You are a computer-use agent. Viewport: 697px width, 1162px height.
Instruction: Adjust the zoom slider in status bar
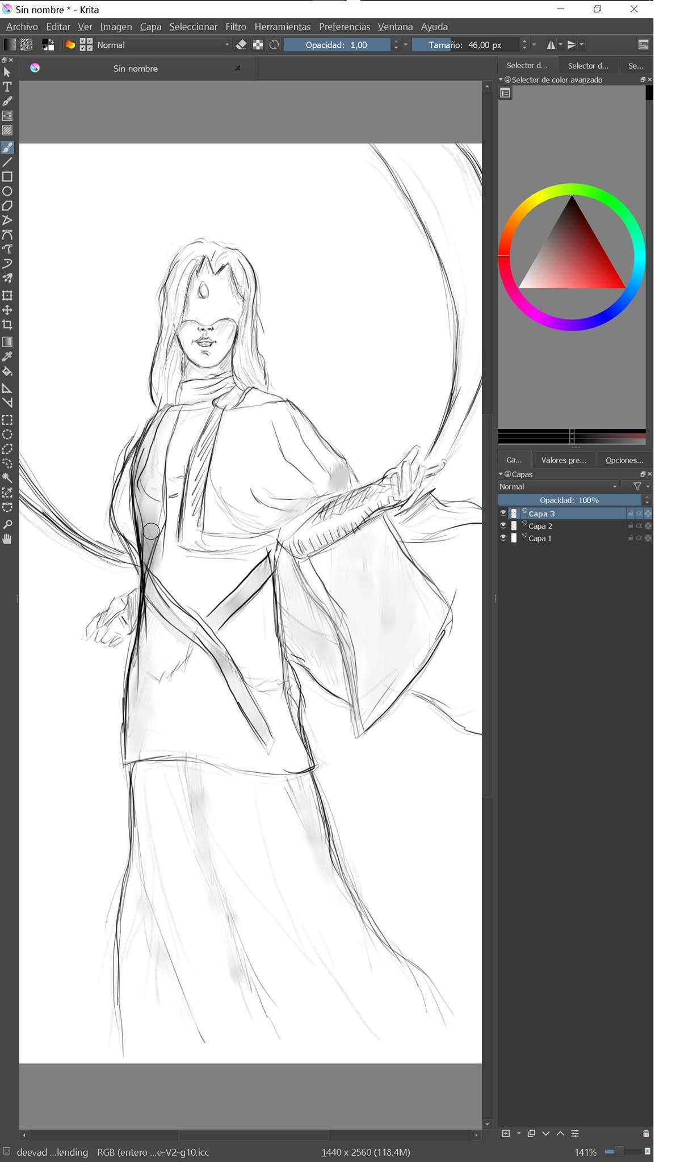(x=623, y=1151)
